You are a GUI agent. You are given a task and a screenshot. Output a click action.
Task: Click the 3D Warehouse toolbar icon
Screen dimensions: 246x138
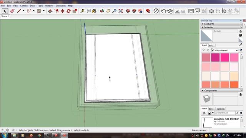[128, 11]
